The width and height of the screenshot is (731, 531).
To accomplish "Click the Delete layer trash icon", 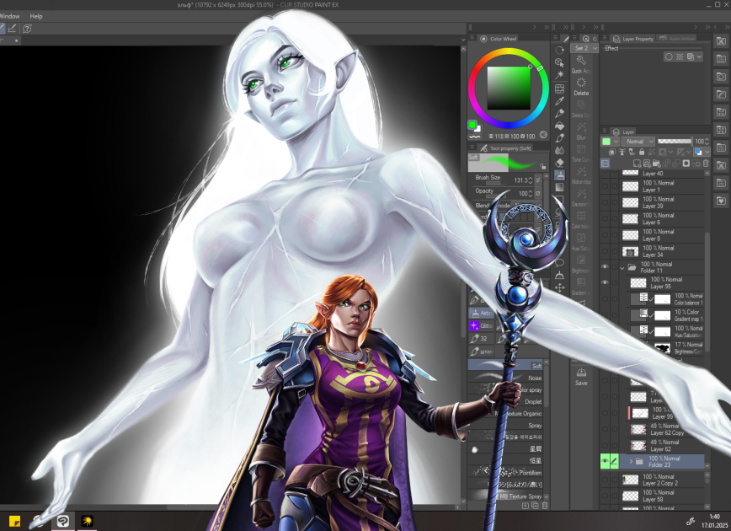I will (706, 164).
